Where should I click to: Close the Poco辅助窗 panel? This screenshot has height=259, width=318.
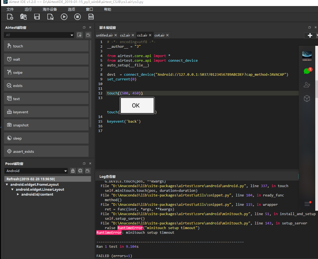90,164
